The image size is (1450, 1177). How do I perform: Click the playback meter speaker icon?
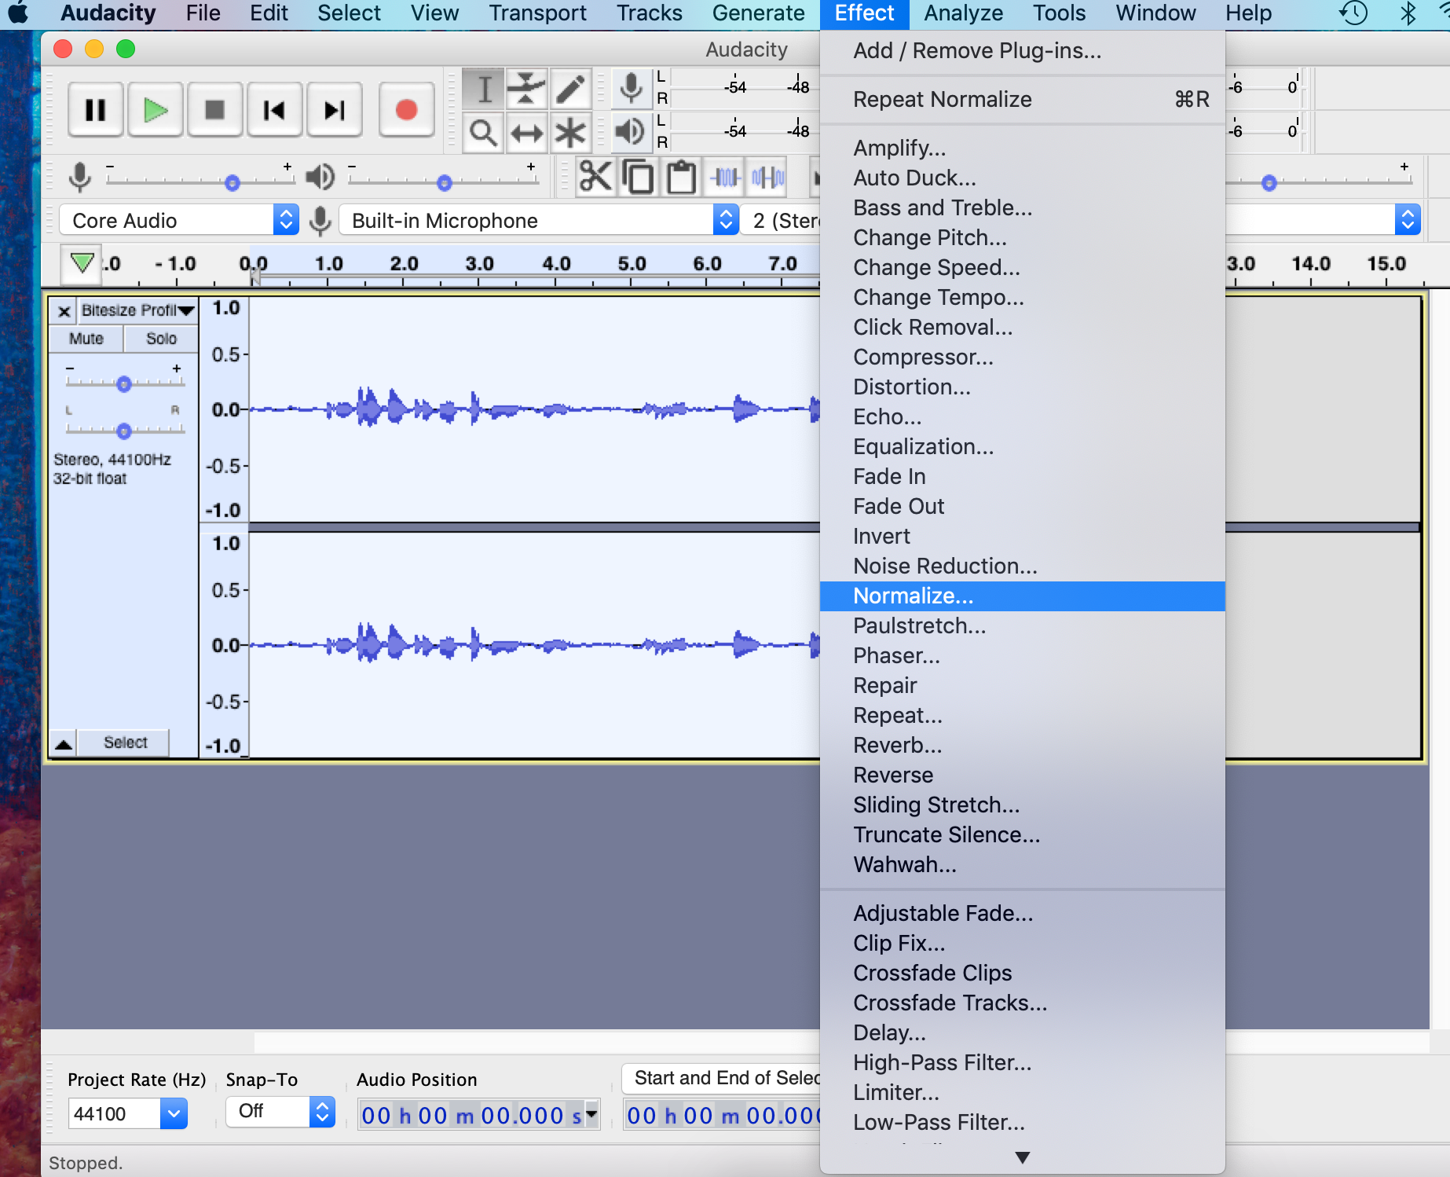point(630,131)
